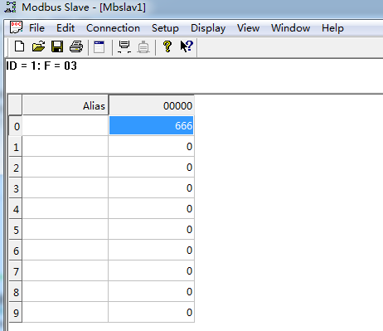Open the View menu
Image resolution: width=383 pixels, height=331 pixels.
(248, 28)
